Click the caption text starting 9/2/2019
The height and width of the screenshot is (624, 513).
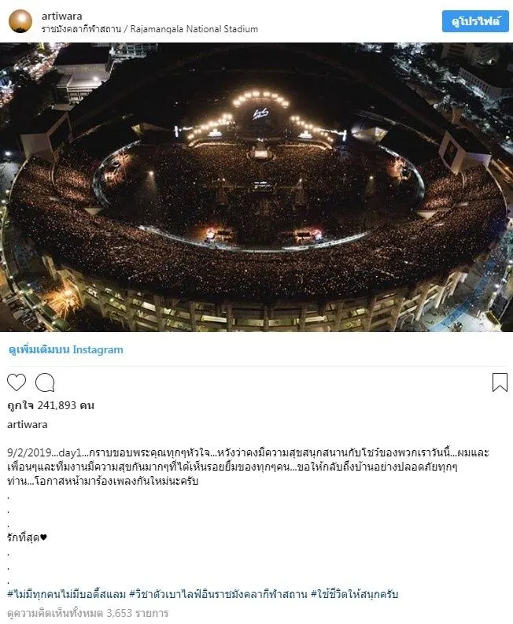248,467
